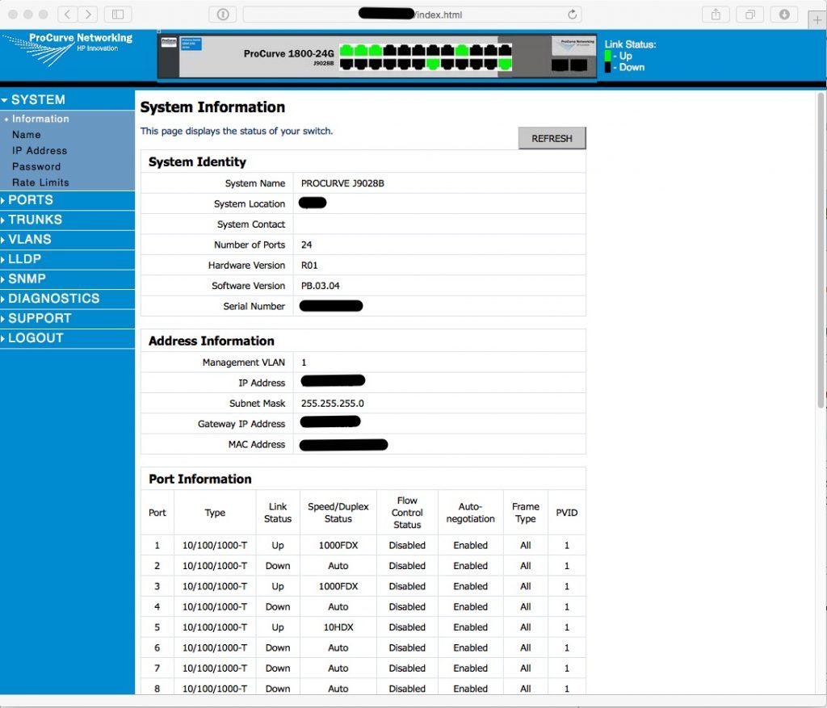The height and width of the screenshot is (708, 827).
Task: Select the system name 'PROCURVE J9028B'
Action: (x=342, y=183)
